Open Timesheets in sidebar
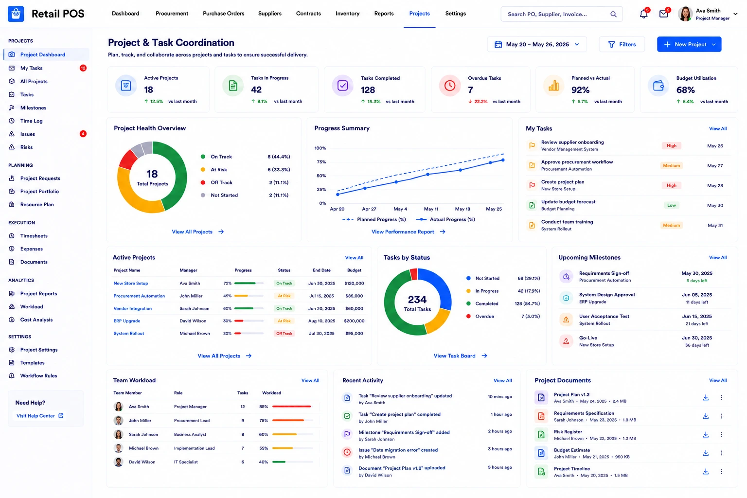Screen dimensions: 747x498 click(46, 236)
